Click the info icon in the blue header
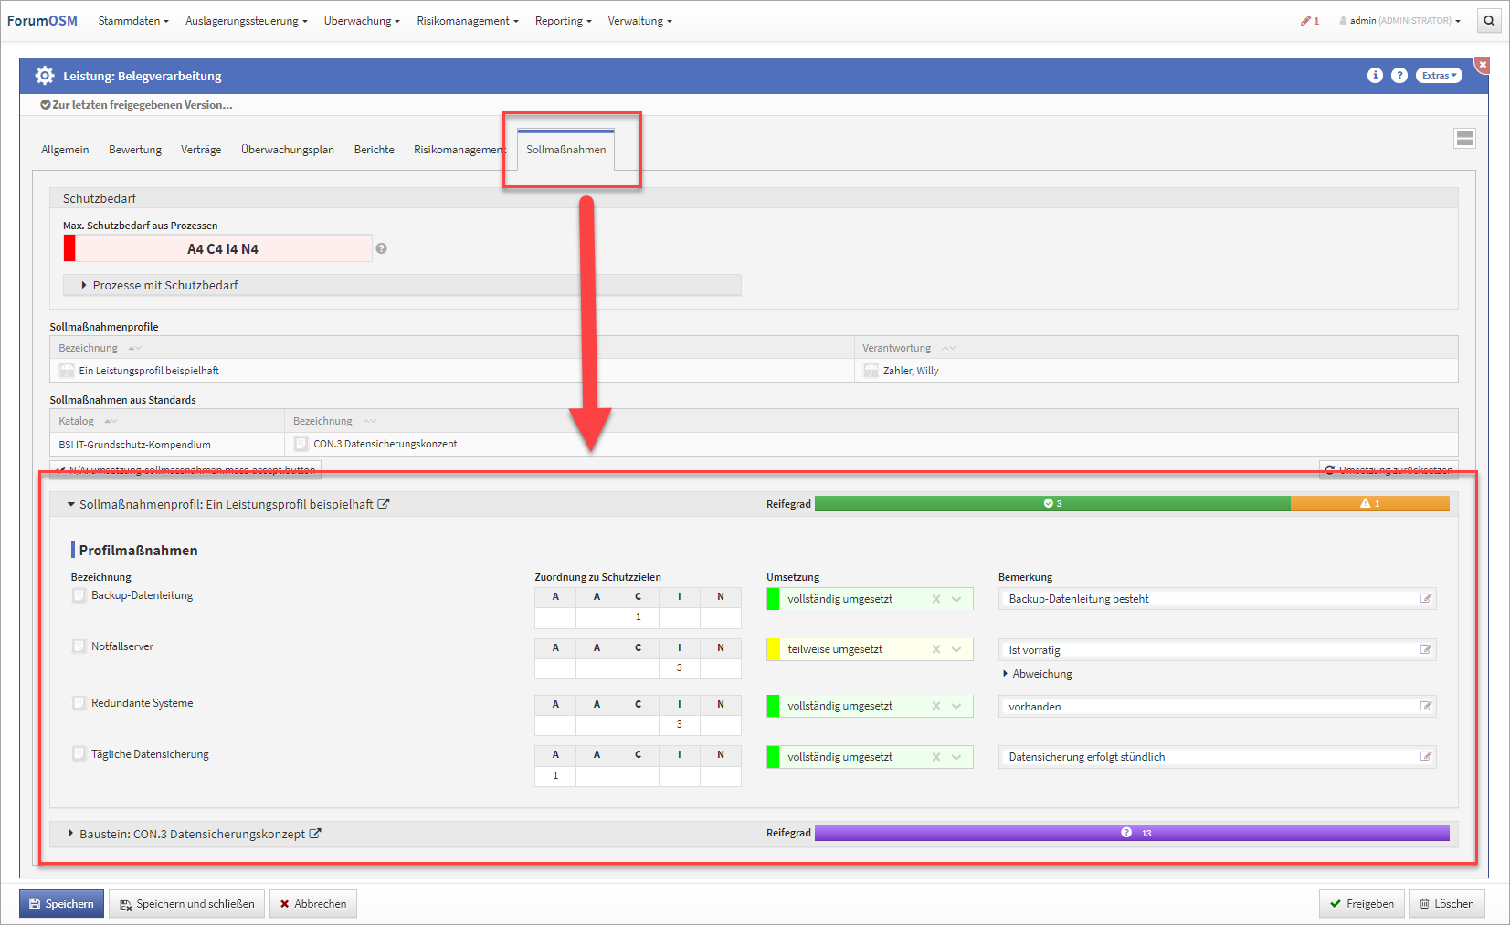 (x=1375, y=76)
